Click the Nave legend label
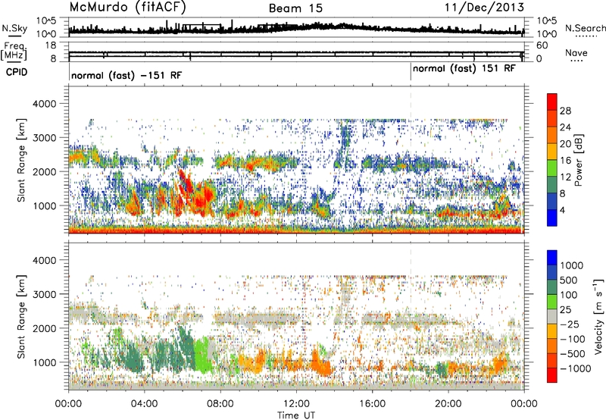The image size is (606, 420). 576,52
